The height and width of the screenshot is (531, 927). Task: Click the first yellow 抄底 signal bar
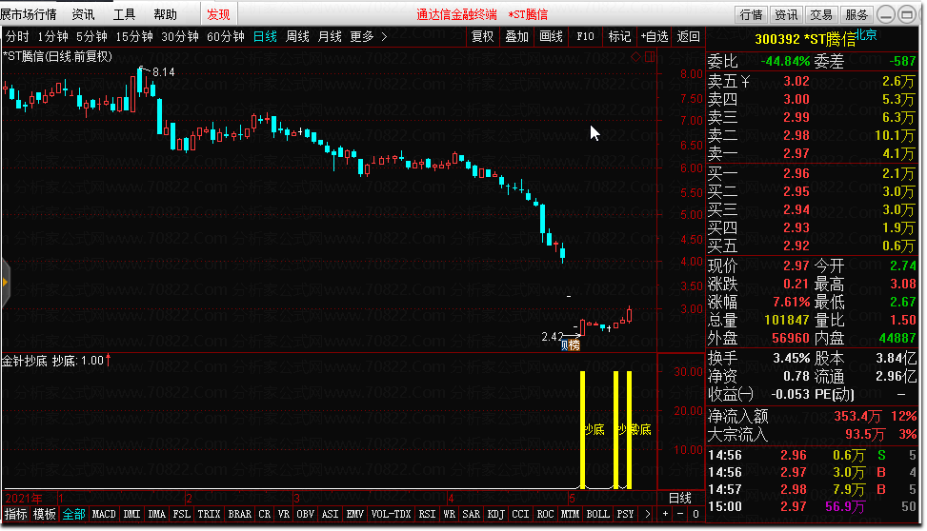(582, 429)
